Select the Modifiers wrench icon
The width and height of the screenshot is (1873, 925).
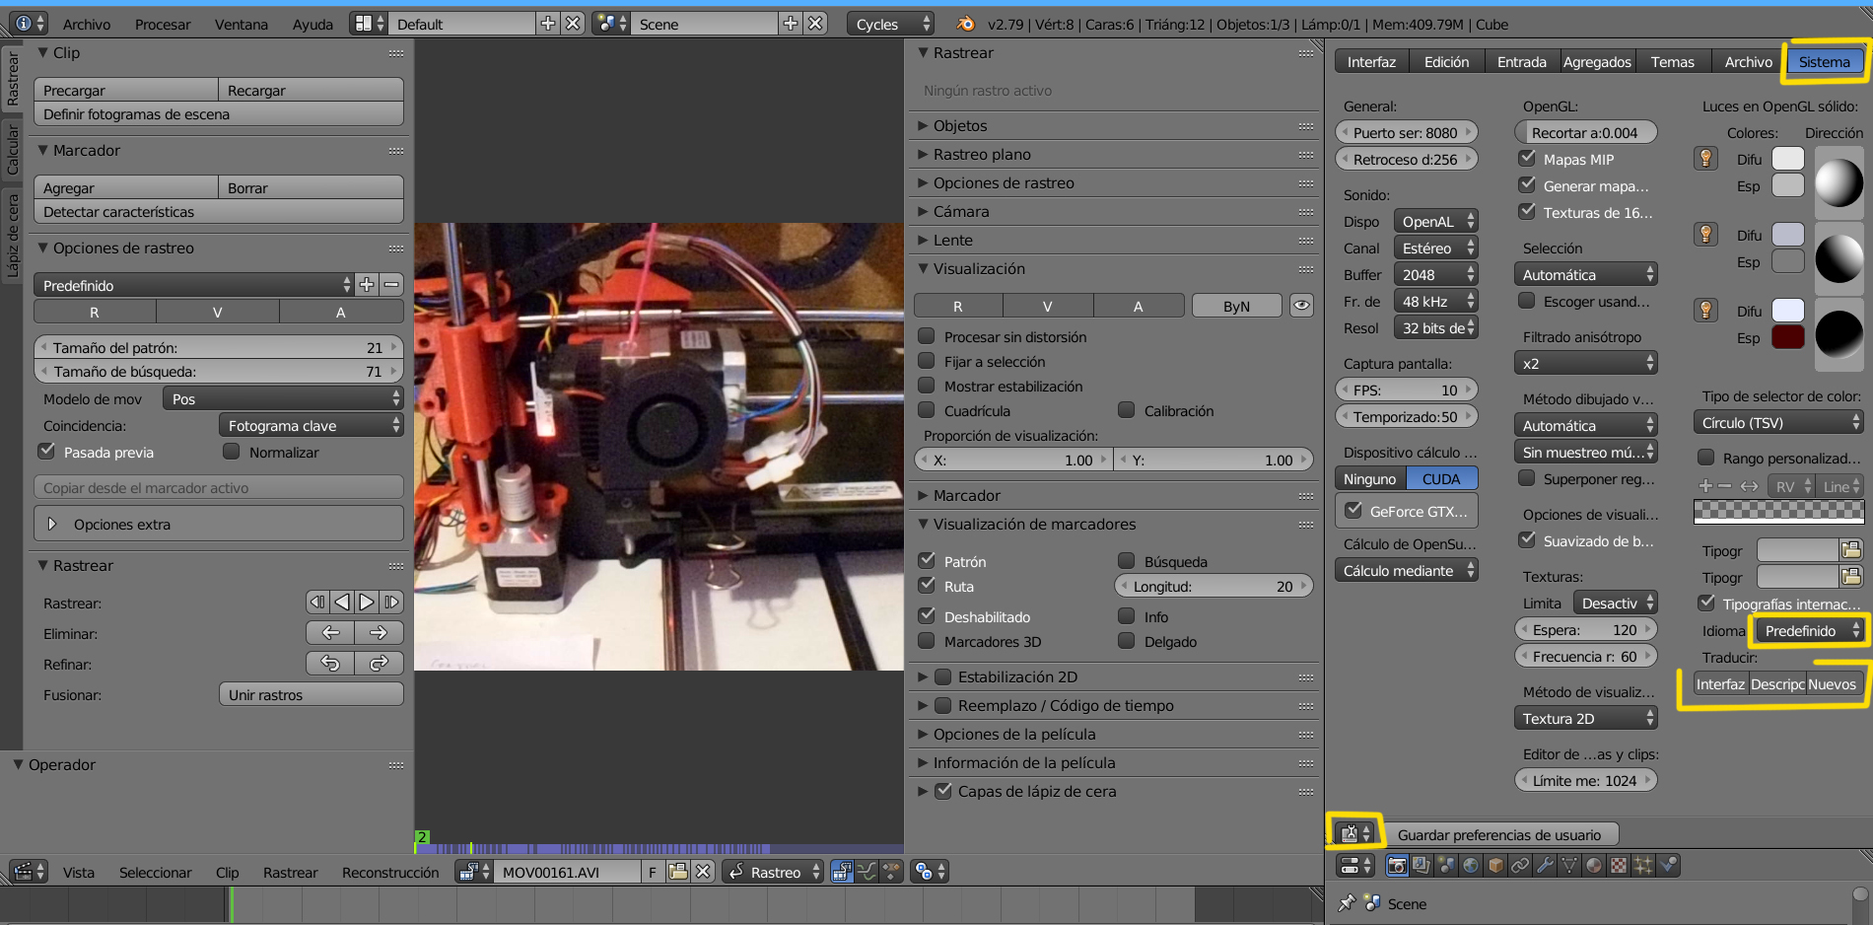[1545, 866]
